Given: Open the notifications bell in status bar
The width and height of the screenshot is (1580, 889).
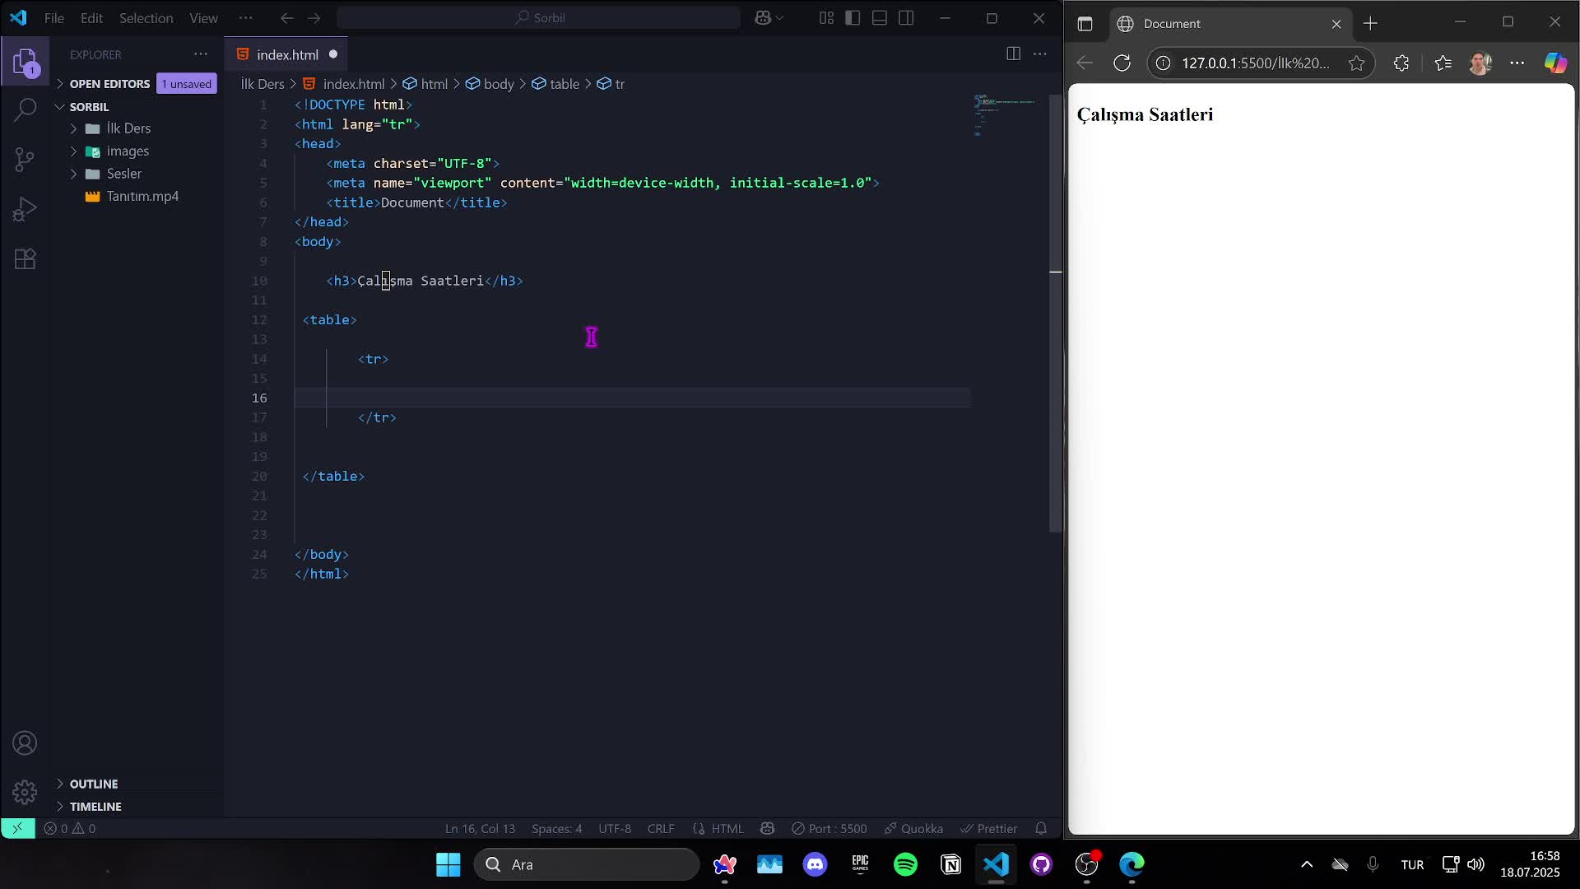Looking at the screenshot, I should [x=1041, y=828].
